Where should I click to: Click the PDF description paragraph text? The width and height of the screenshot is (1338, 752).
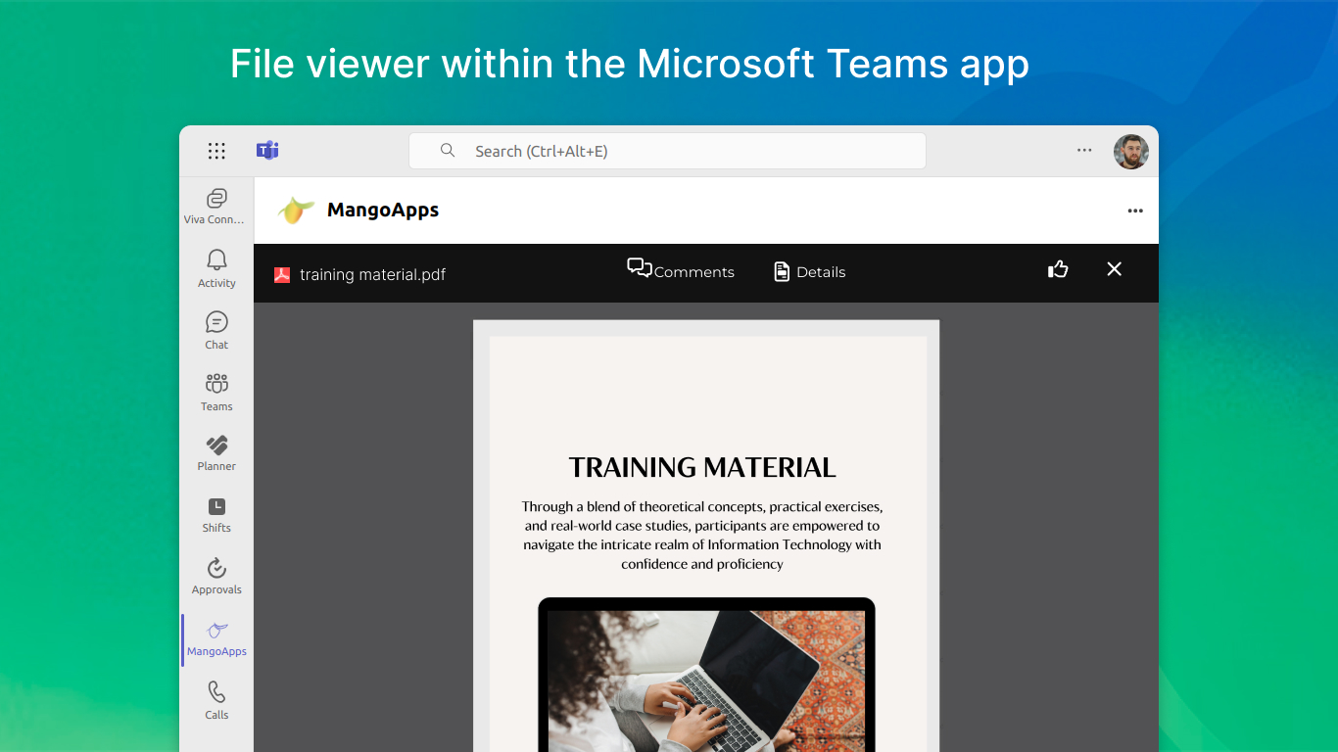point(702,536)
